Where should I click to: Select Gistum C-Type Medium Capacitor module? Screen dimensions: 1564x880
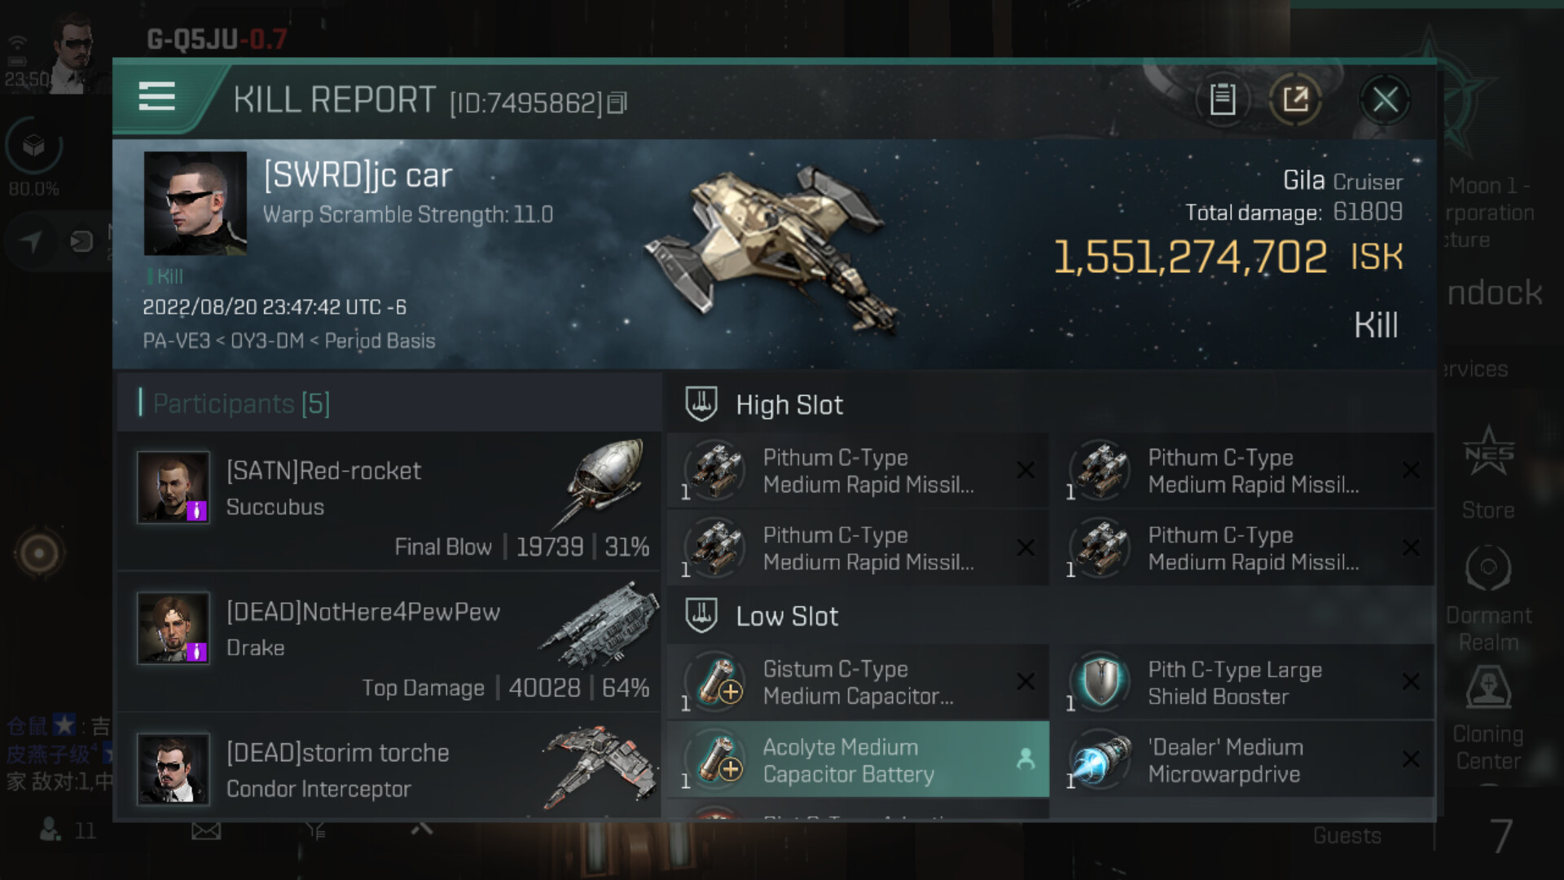858,682
